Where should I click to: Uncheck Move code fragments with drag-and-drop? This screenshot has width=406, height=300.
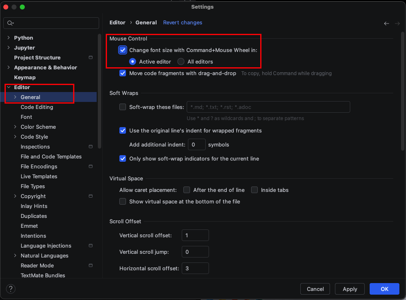123,73
